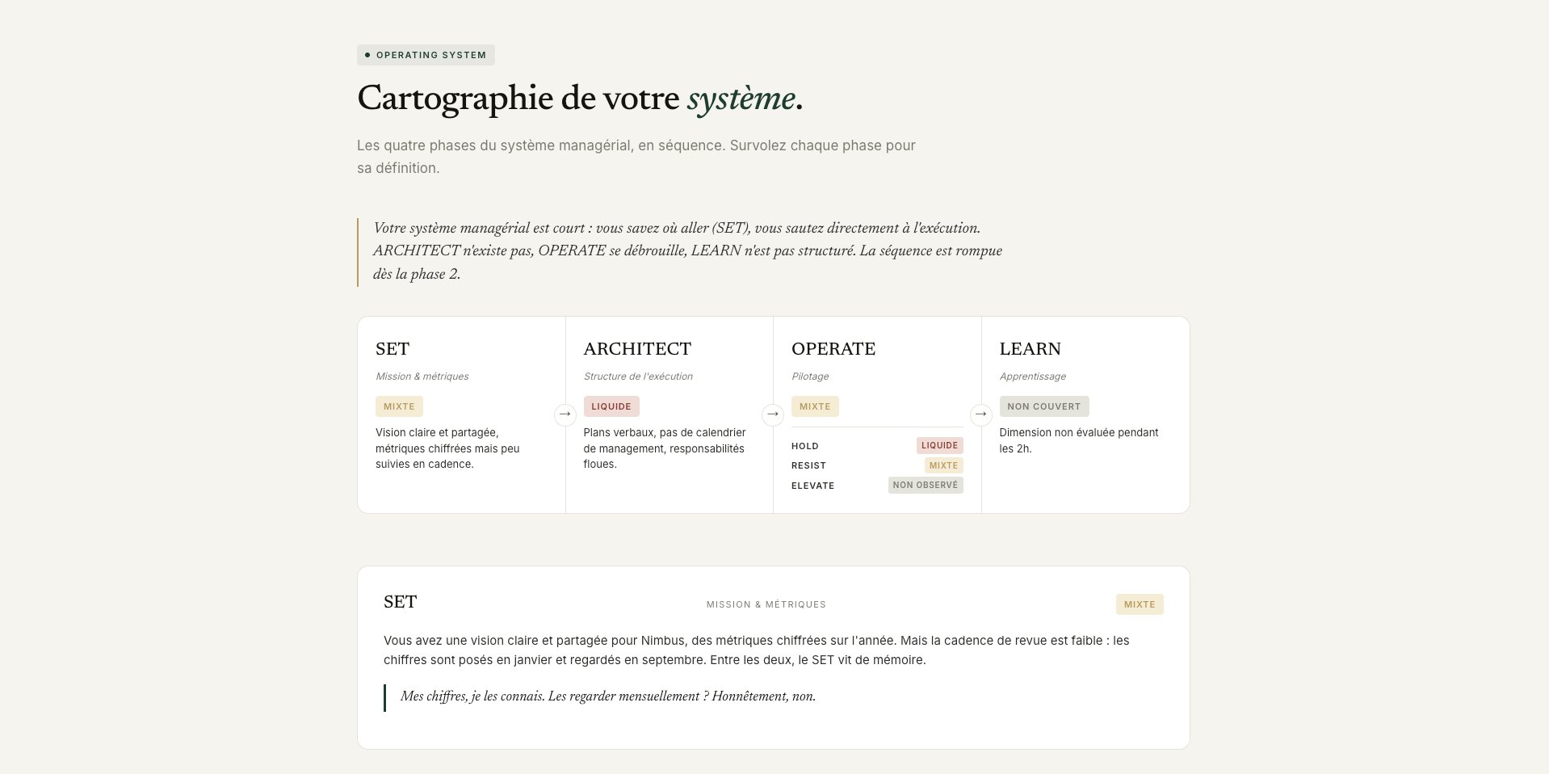Image resolution: width=1549 pixels, height=774 pixels.
Task: Click the arrow icon between ARCHITECT and OPERATE
Action: coord(773,414)
